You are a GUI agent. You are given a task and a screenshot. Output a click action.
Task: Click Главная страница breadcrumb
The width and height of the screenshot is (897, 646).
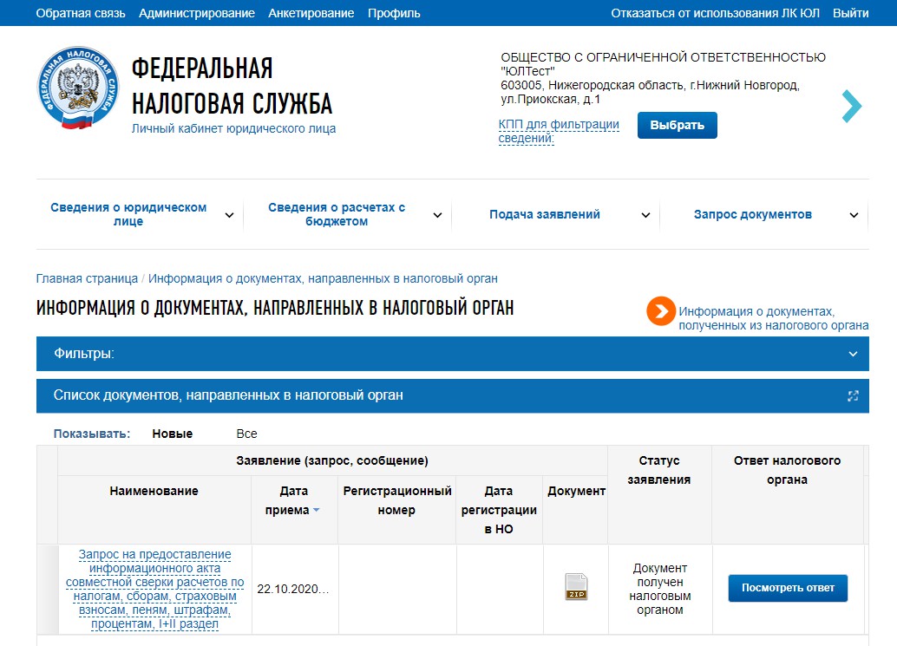[87, 278]
